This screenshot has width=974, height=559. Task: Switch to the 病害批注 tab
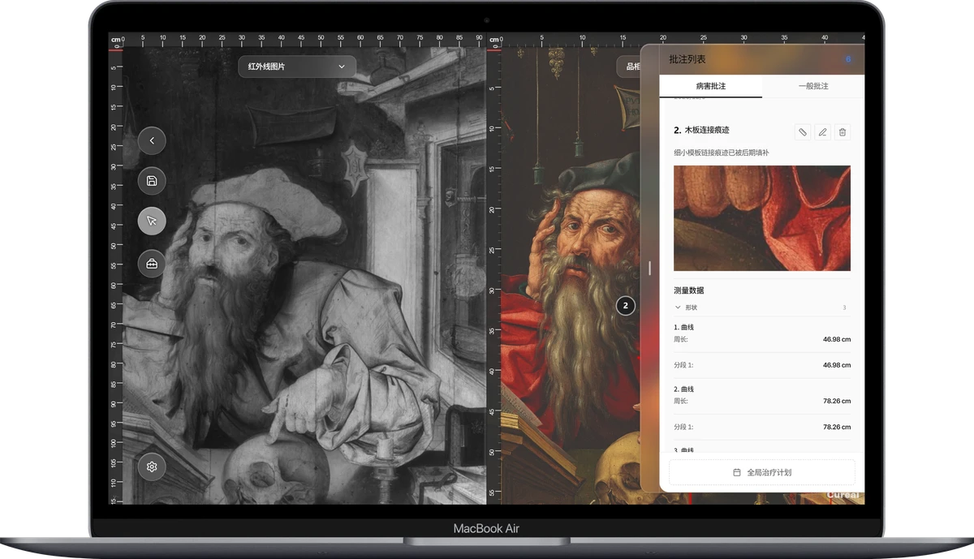(x=710, y=86)
